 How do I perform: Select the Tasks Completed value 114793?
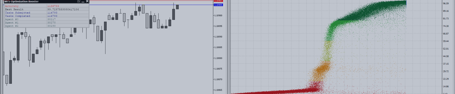point(52,16)
